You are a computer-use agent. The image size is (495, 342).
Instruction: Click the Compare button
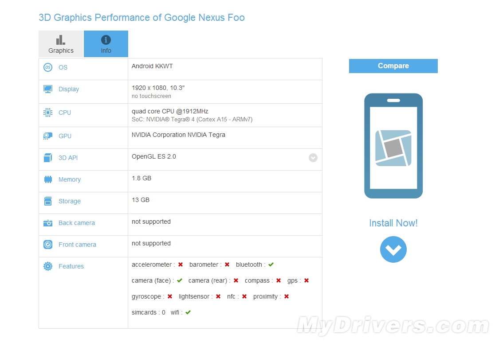pyautogui.click(x=393, y=66)
